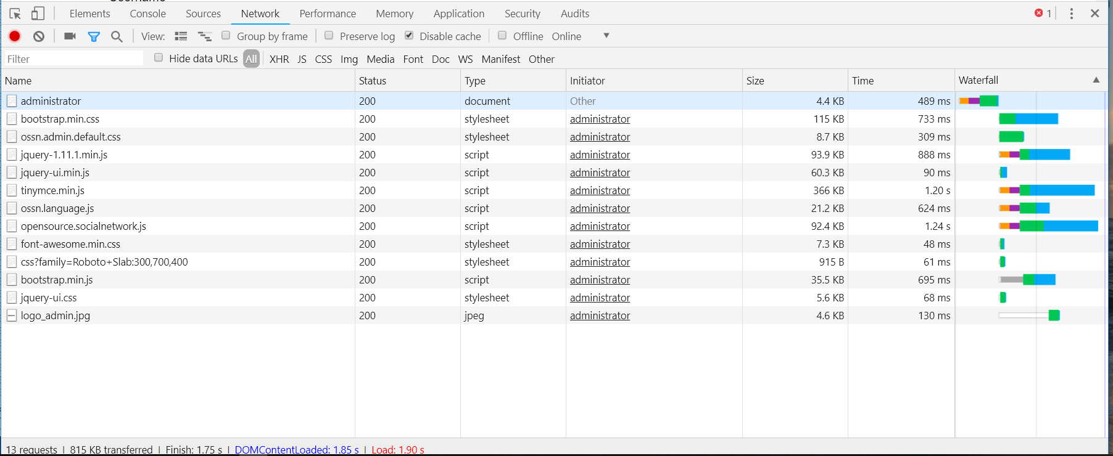This screenshot has width=1113, height=456.
Task: Sort by Waterfall column arrow
Action: pos(1096,80)
